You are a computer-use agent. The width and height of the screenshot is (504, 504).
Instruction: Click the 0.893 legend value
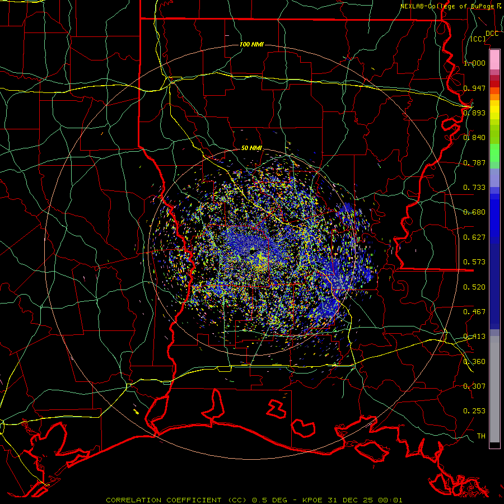[474, 113]
